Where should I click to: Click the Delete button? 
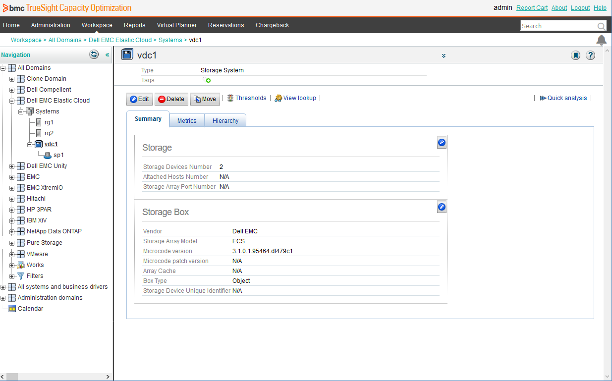(x=171, y=99)
